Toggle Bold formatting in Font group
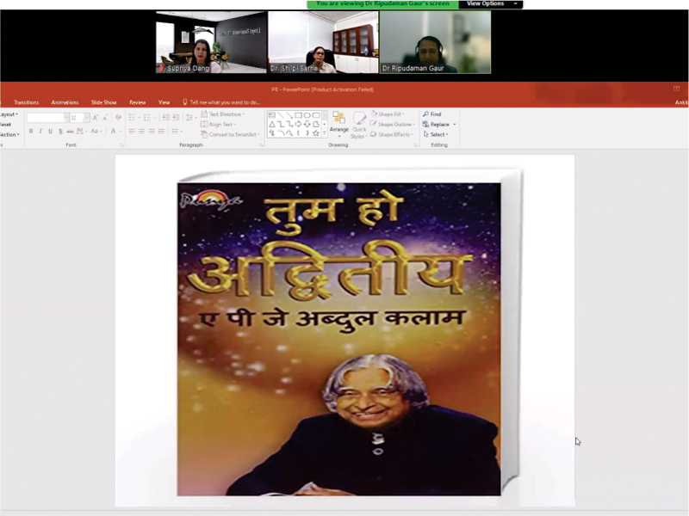Screen dimensions: 689x516 point(31,132)
